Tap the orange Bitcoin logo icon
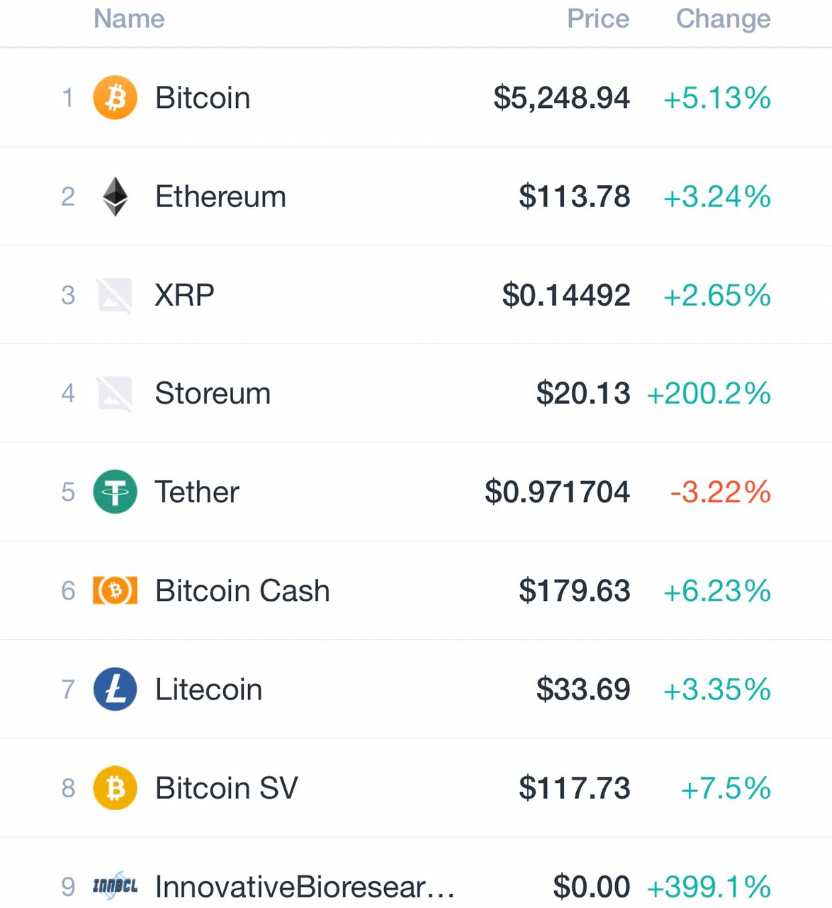Screen dimensions: 832x908 coord(115,97)
